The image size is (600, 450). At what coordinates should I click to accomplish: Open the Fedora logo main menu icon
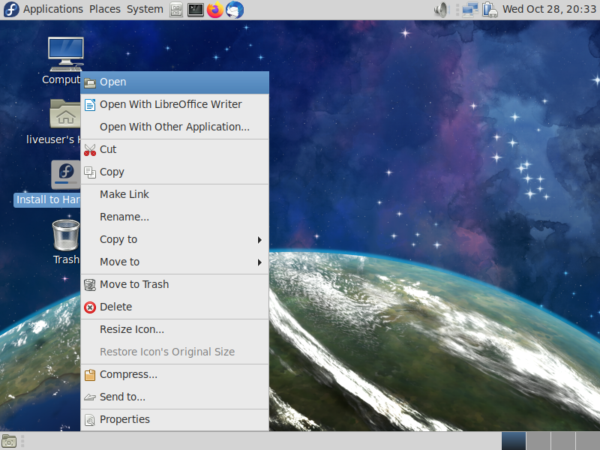click(x=11, y=9)
